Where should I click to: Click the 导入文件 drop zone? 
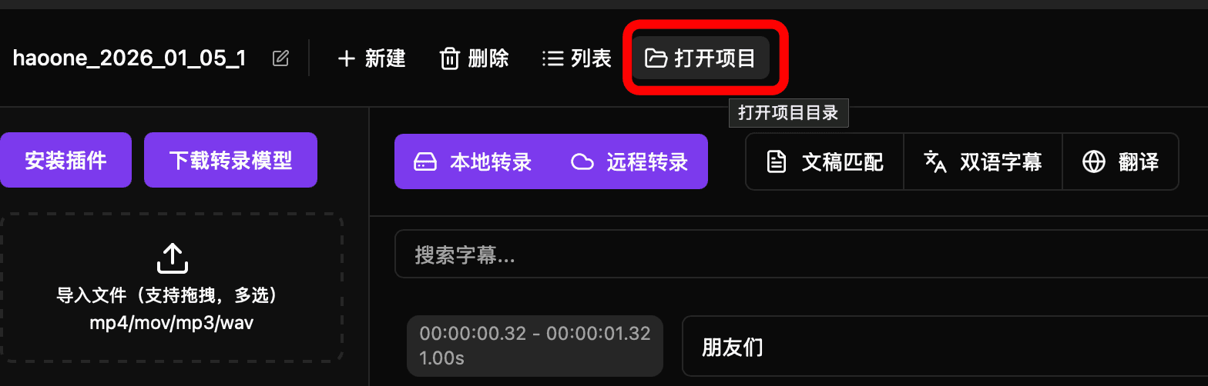point(170,288)
